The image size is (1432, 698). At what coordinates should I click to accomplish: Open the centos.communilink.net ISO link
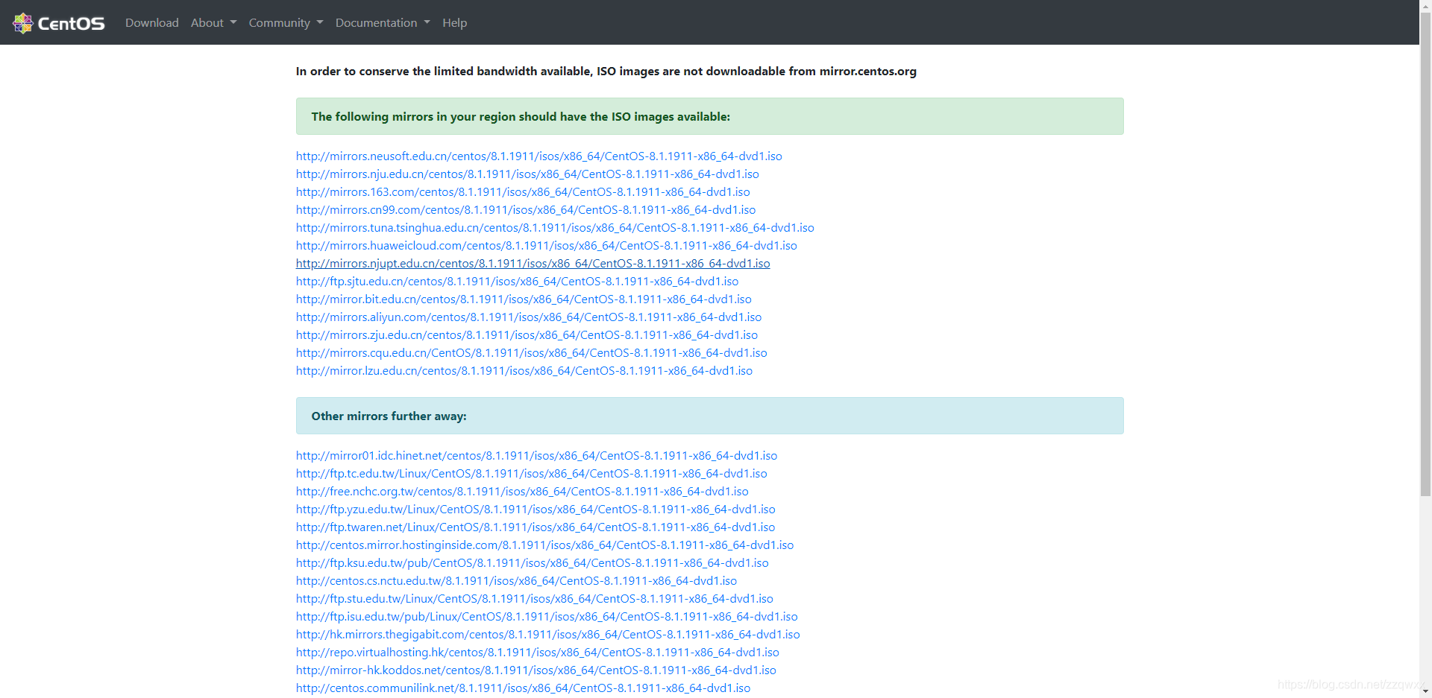pyautogui.click(x=523, y=688)
